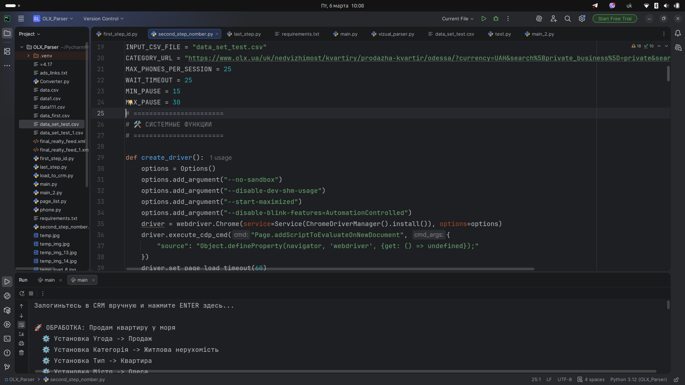Select the first main run tab

click(46, 280)
